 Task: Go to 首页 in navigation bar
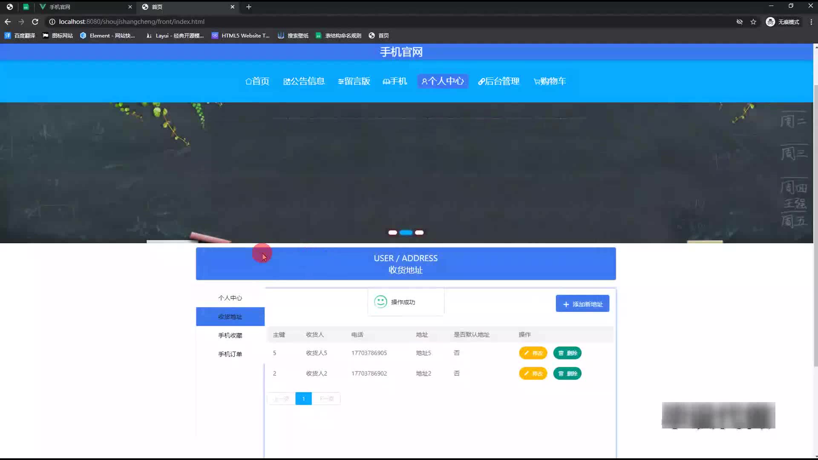257,81
